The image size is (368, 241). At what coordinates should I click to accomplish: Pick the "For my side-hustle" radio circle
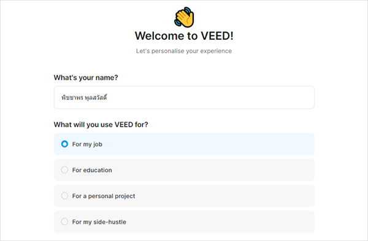tap(64, 221)
